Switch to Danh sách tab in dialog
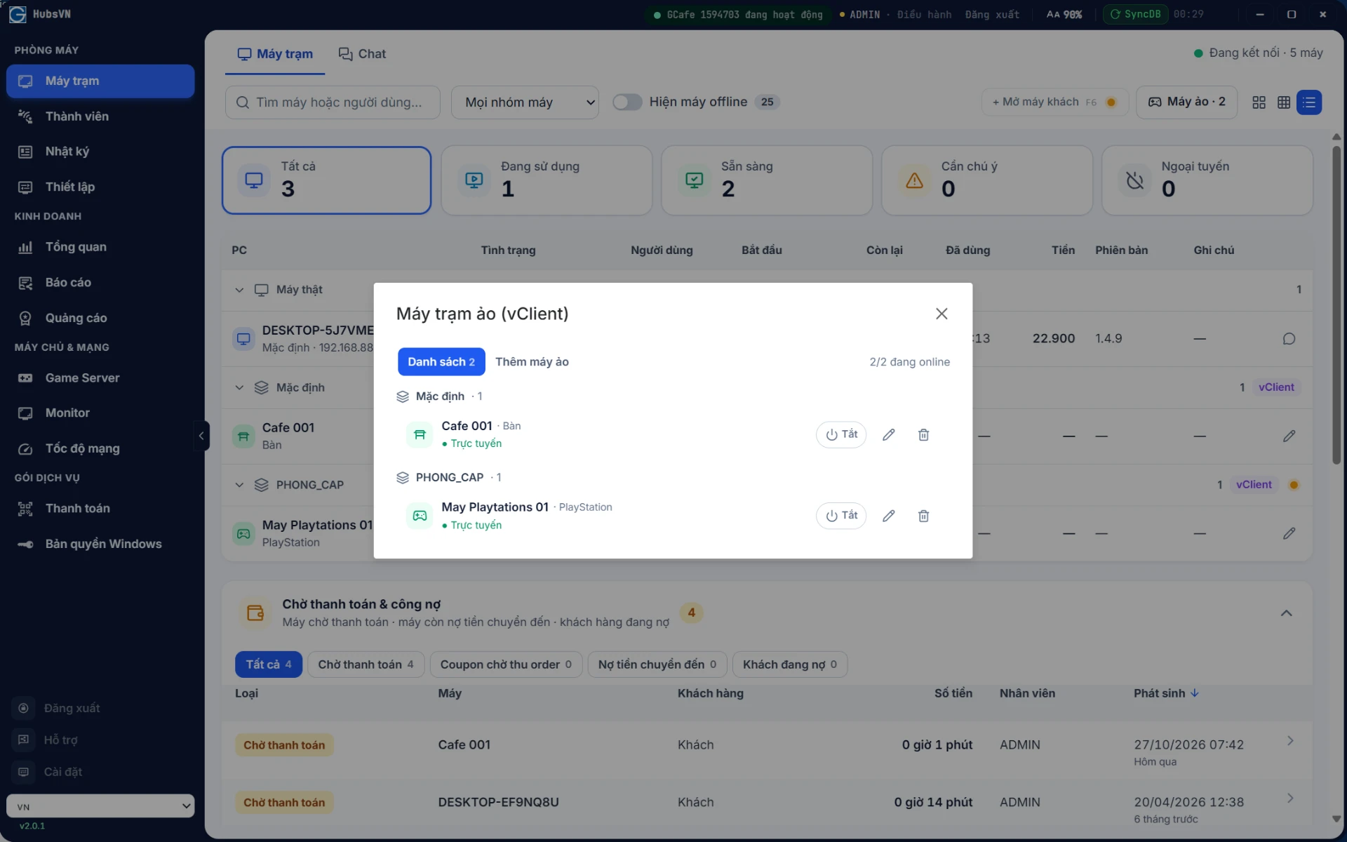The image size is (1347, 842). point(441,361)
